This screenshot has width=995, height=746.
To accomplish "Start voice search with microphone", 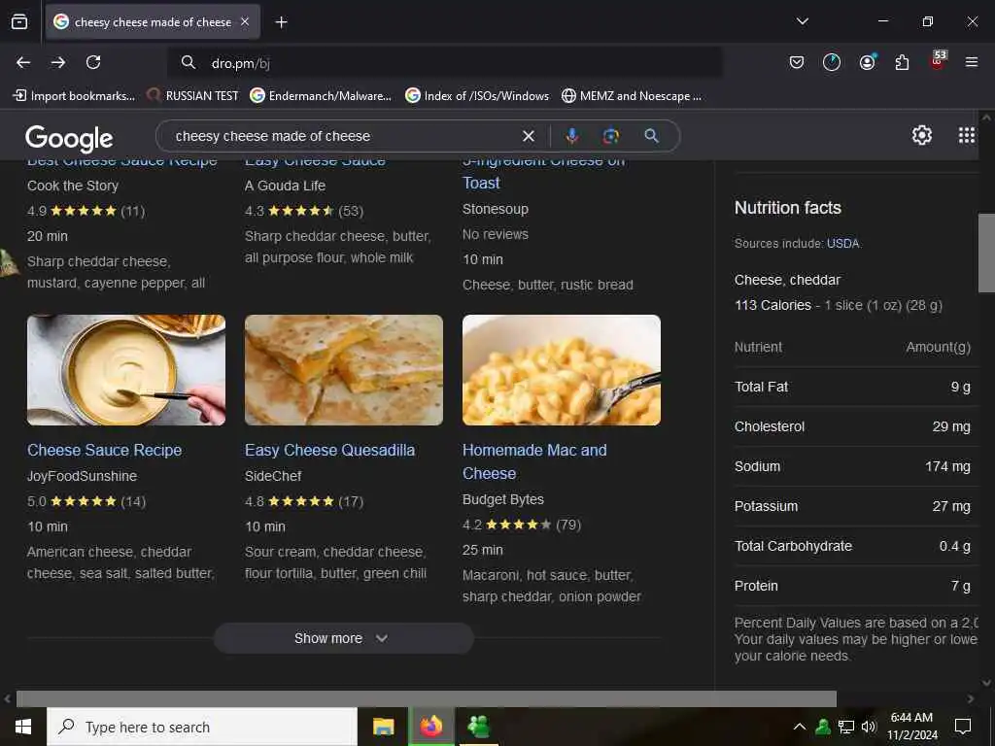I will (x=571, y=136).
